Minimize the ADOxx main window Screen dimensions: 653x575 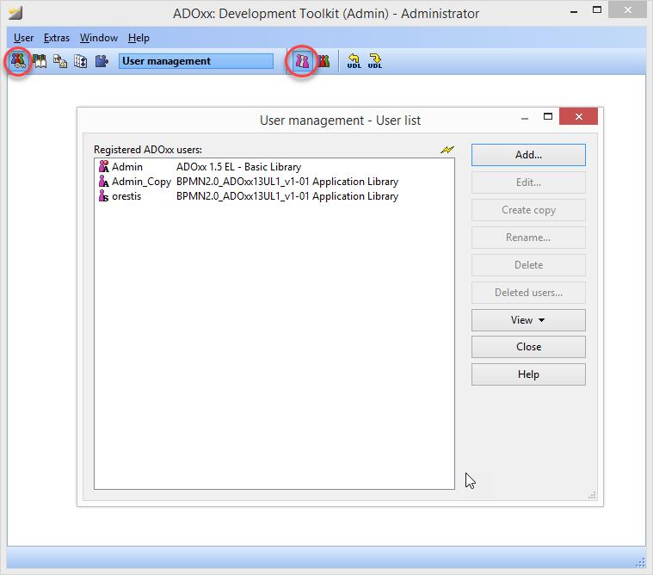tap(574, 12)
